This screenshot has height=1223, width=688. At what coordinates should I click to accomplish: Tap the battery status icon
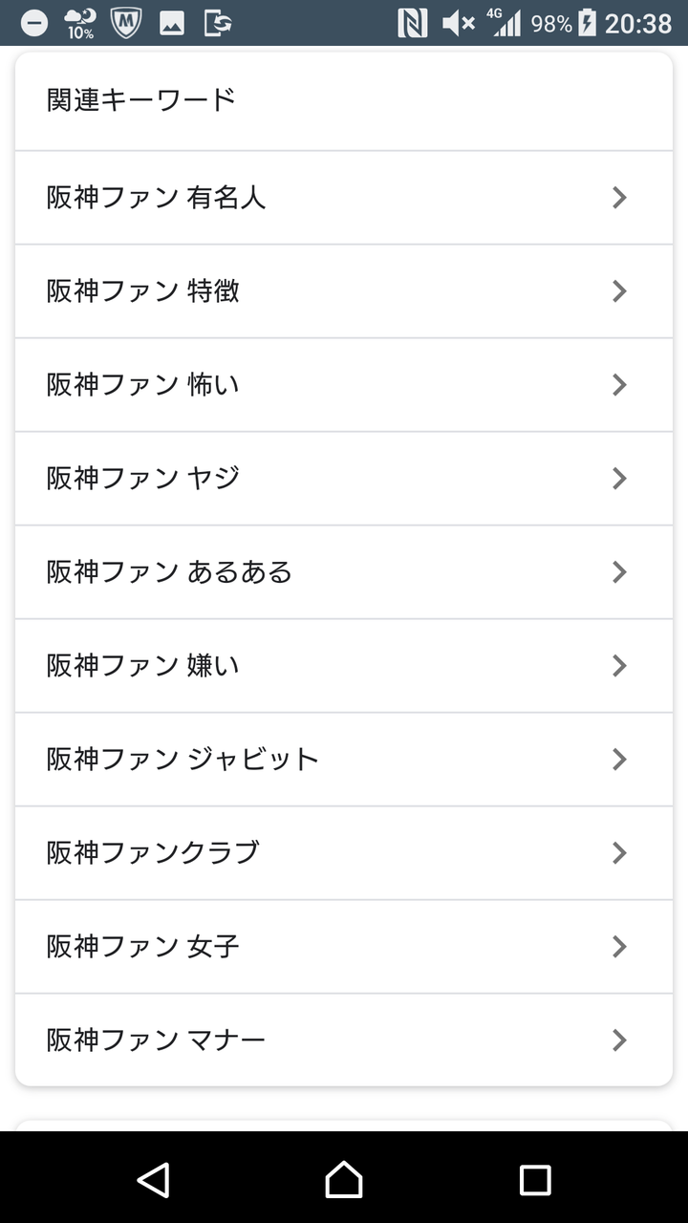[587, 23]
